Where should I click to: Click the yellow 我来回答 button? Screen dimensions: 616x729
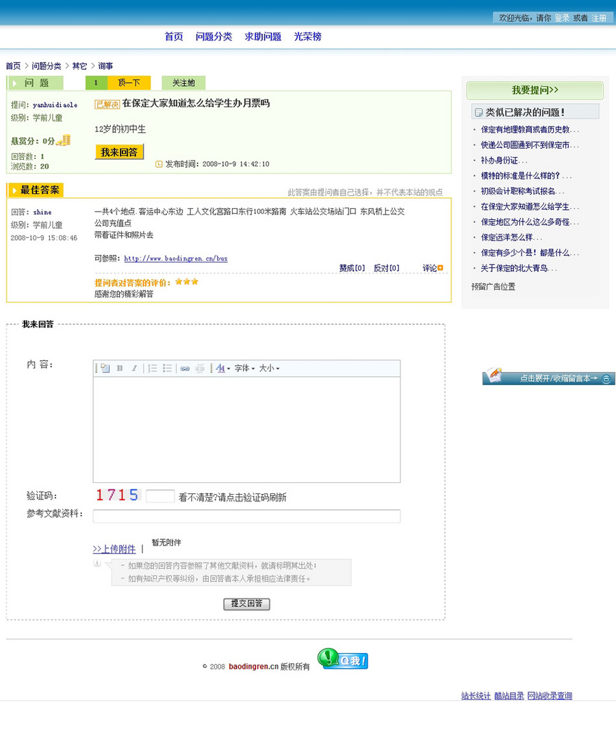click(119, 152)
